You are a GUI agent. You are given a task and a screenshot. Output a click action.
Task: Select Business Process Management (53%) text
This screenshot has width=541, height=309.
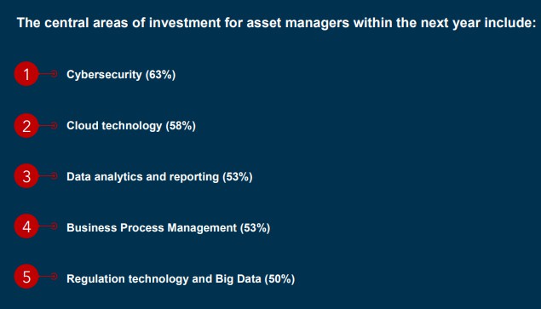coord(169,227)
